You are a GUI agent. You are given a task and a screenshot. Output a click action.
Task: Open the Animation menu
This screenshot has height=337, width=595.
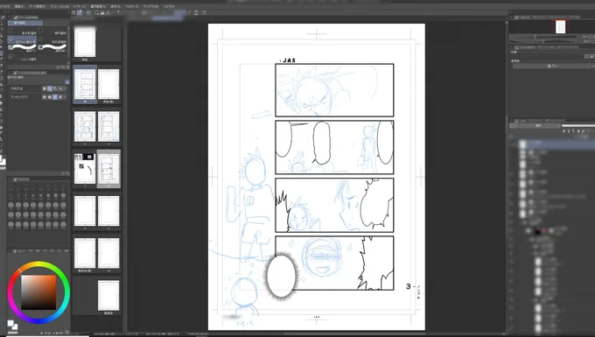59,6
